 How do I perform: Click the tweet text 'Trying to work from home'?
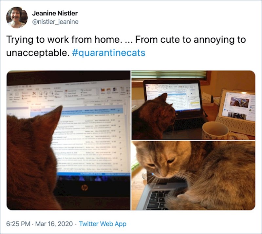pyautogui.click(x=63, y=40)
